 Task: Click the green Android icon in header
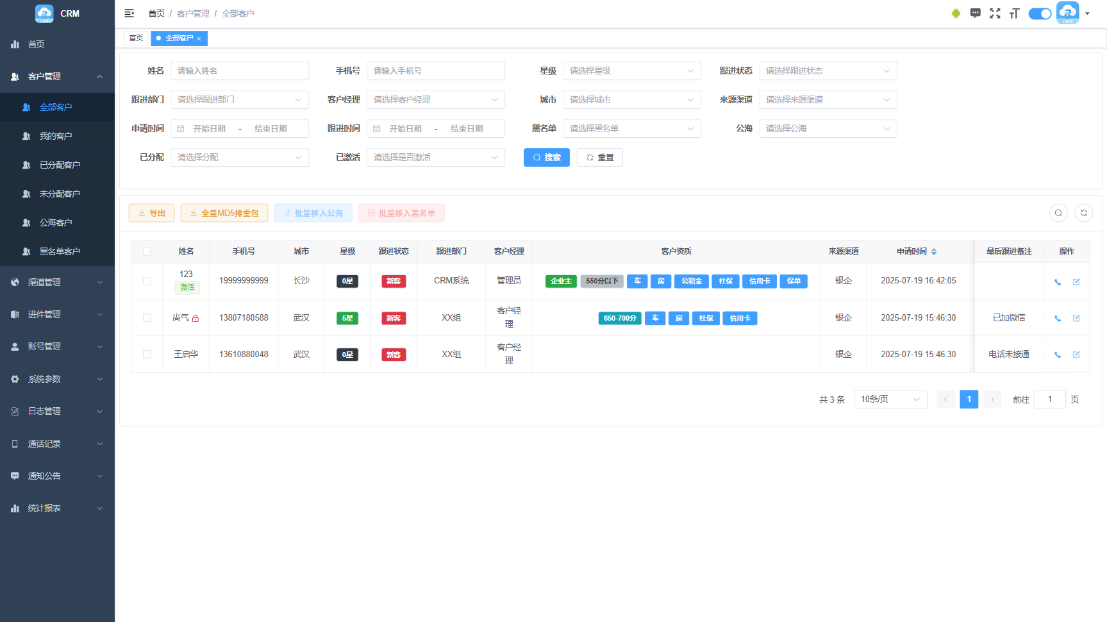pos(956,13)
